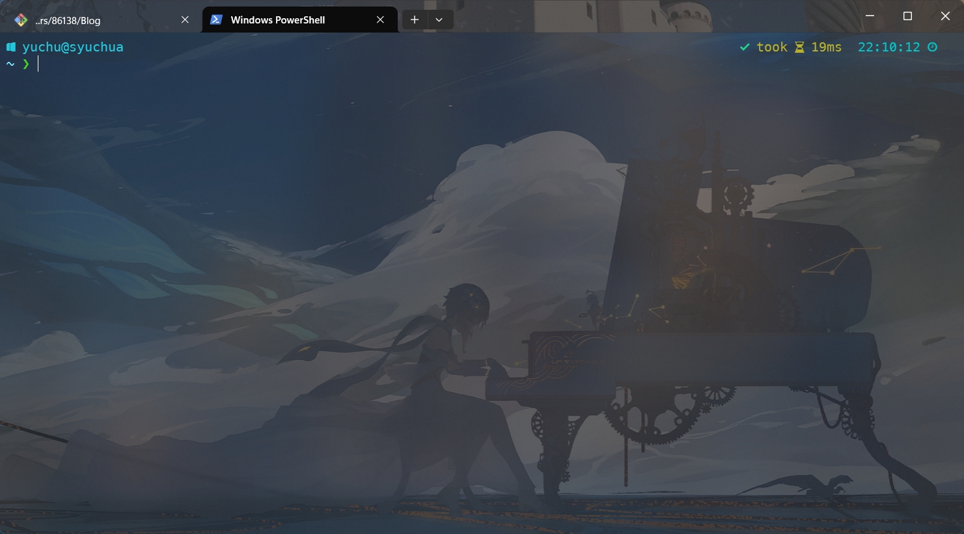The image size is (964, 534).
Task: Click the yuchu@syuchua prompt text
Action: [73, 47]
